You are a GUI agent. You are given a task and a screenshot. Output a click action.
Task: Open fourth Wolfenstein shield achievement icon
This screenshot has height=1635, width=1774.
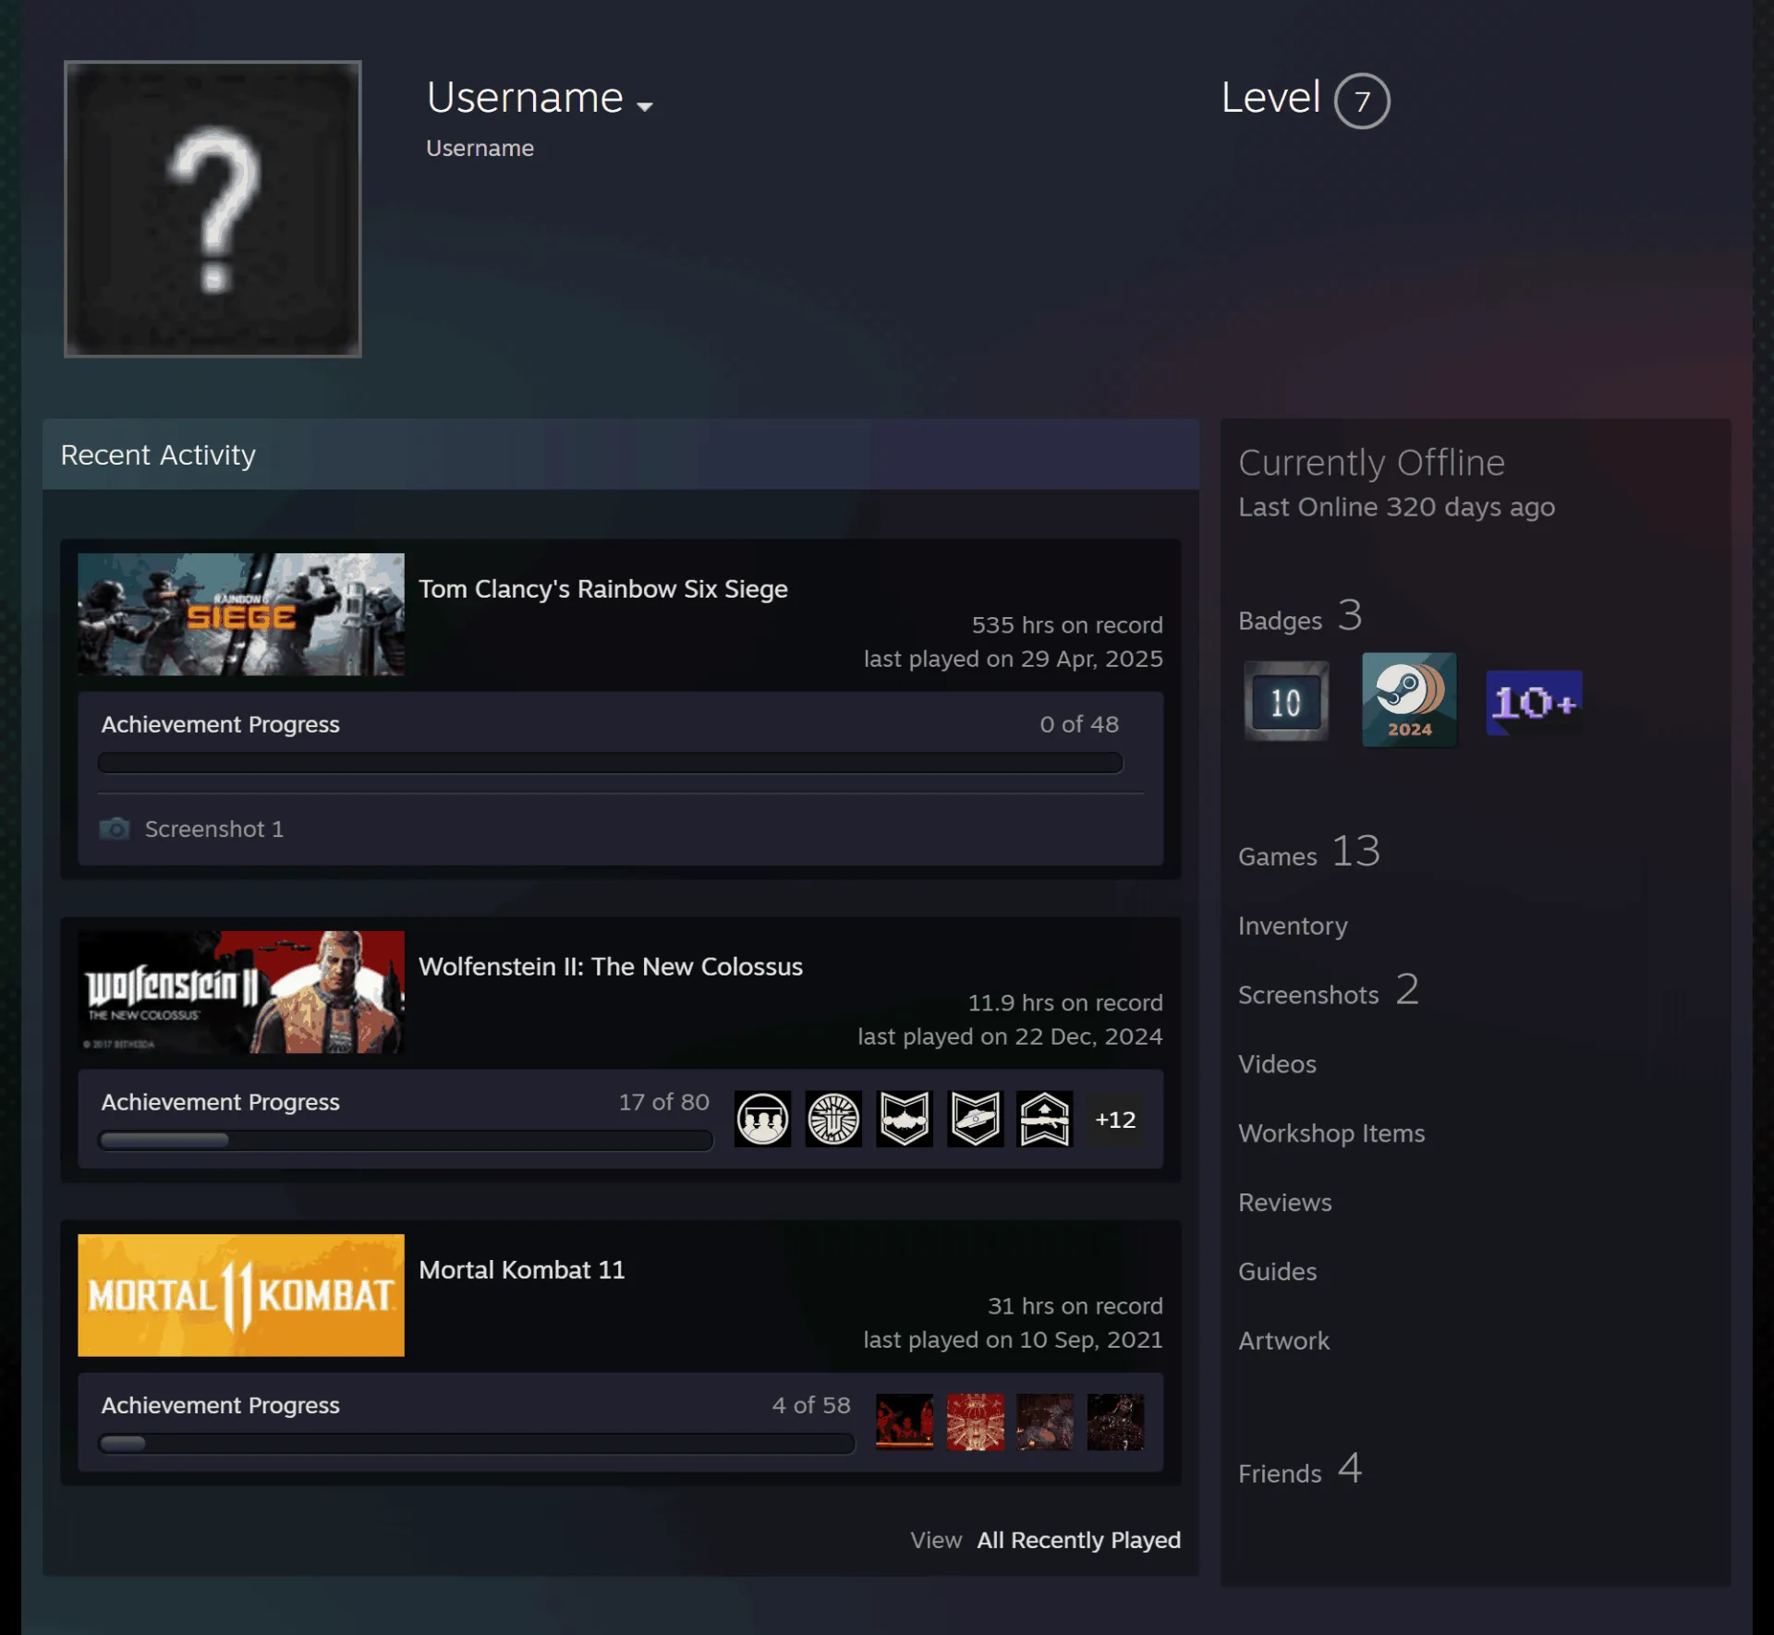(x=975, y=1119)
